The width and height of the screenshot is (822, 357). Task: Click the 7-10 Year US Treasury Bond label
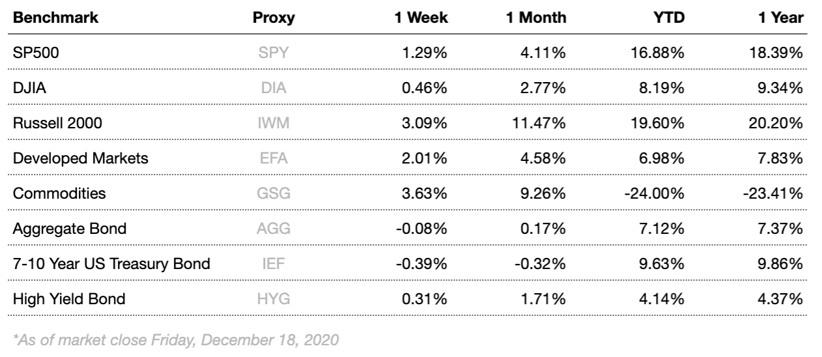pos(111,264)
